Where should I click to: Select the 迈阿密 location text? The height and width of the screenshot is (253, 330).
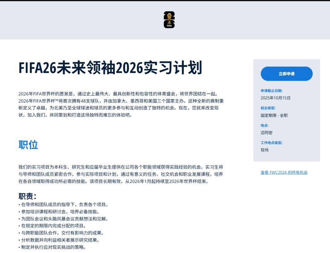pyautogui.click(x=267, y=133)
